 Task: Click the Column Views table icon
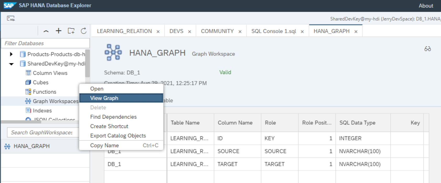28,73
